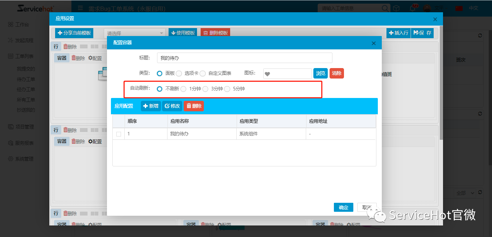Click the 应用设置 vertical scrollbar
This screenshot has height=237, width=492.
pos(441,83)
